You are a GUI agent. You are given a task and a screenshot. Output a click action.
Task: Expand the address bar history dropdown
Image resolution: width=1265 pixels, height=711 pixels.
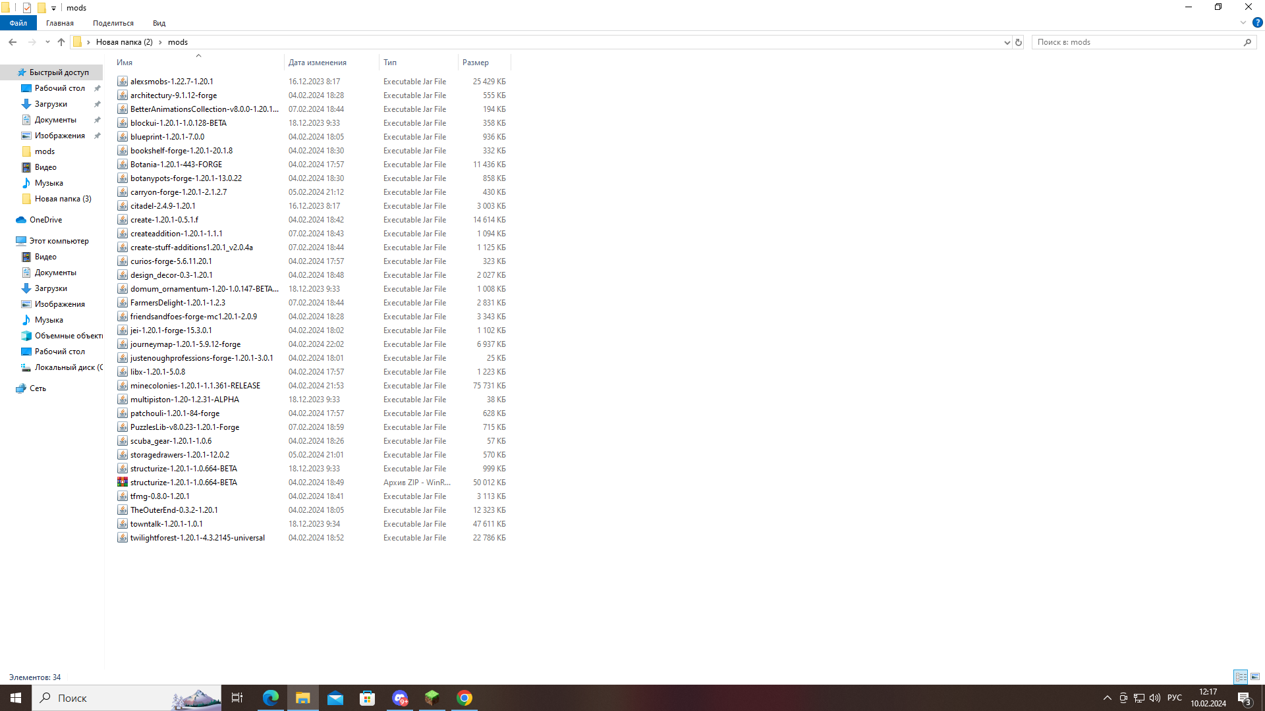[1007, 42]
